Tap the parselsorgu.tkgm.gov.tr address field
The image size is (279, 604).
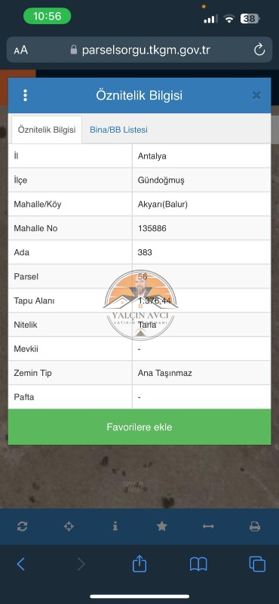point(139,50)
